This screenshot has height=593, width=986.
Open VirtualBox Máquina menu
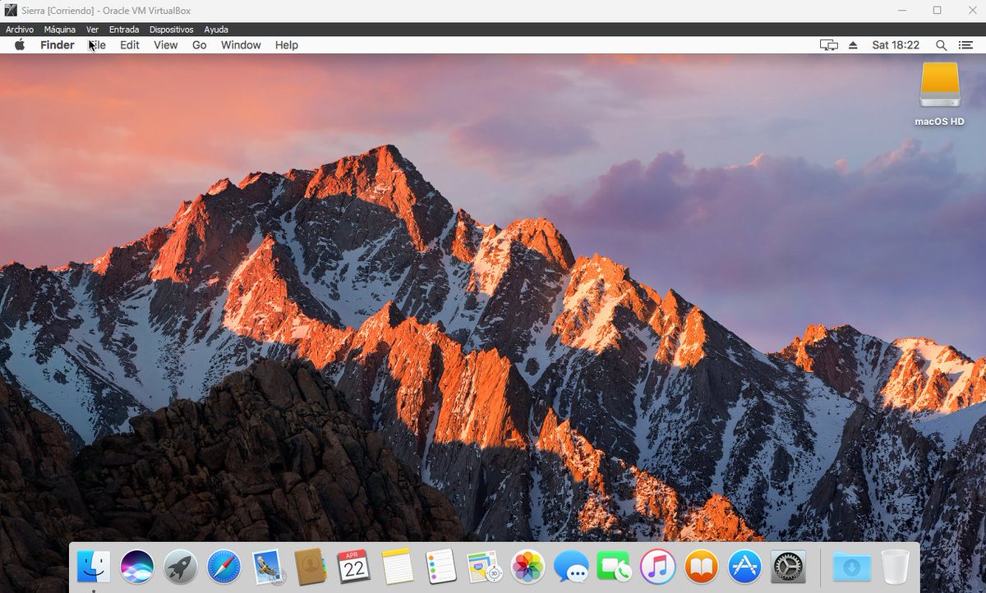[x=60, y=30]
